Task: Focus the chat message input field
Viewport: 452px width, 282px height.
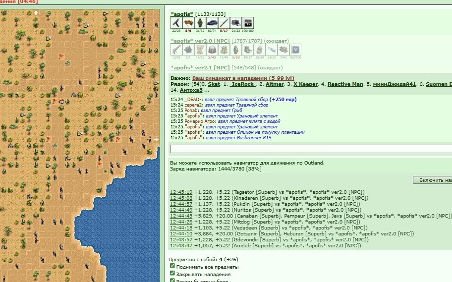Action: [x=311, y=149]
